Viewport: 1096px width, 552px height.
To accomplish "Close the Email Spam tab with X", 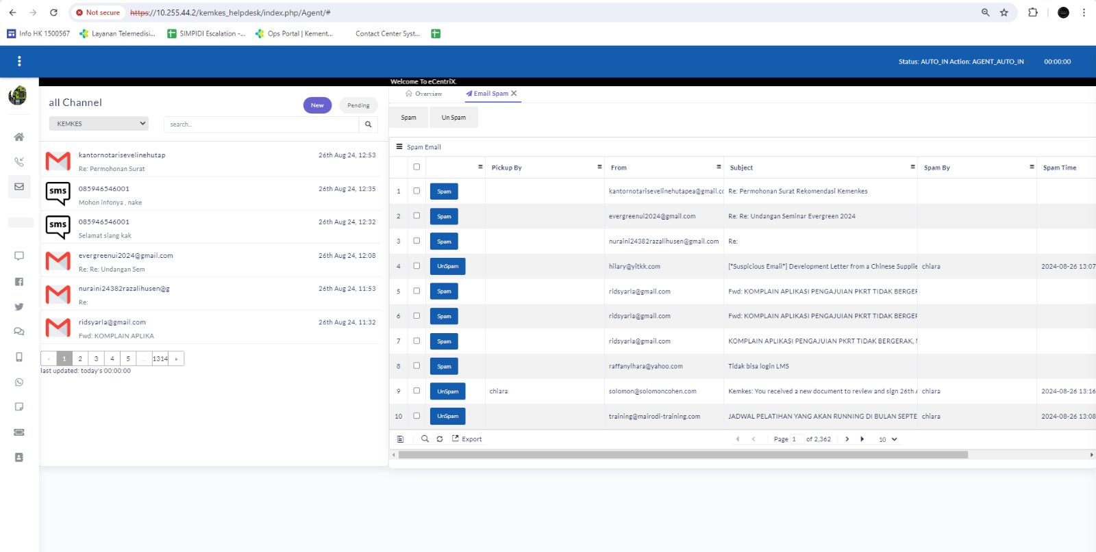I will click(514, 94).
